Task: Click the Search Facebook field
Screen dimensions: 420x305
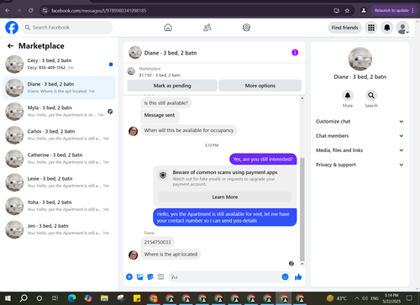Action: (x=67, y=28)
